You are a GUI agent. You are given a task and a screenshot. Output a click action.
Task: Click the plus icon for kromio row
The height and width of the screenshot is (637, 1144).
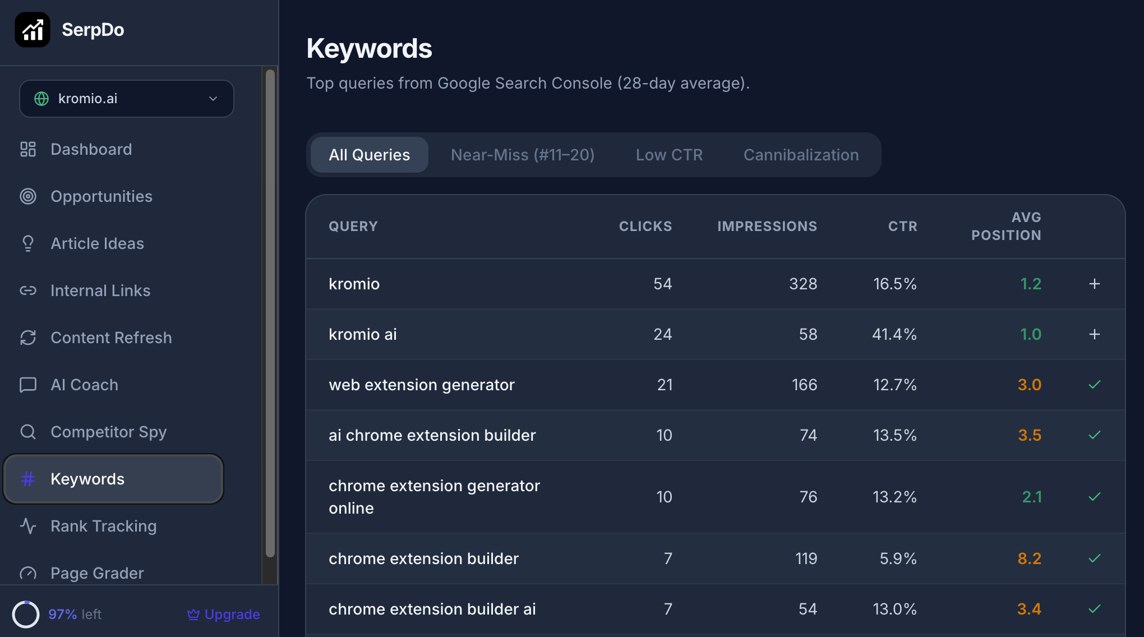[1095, 284]
